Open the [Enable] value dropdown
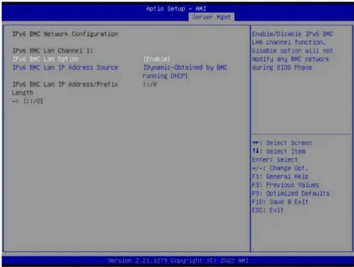 (x=157, y=59)
